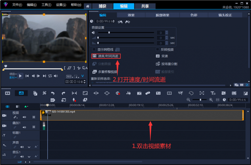251x165 pixels.
Task: Select the 925-141891355.mp4 timeline clip
Action: pyautogui.click(x=142, y=115)
